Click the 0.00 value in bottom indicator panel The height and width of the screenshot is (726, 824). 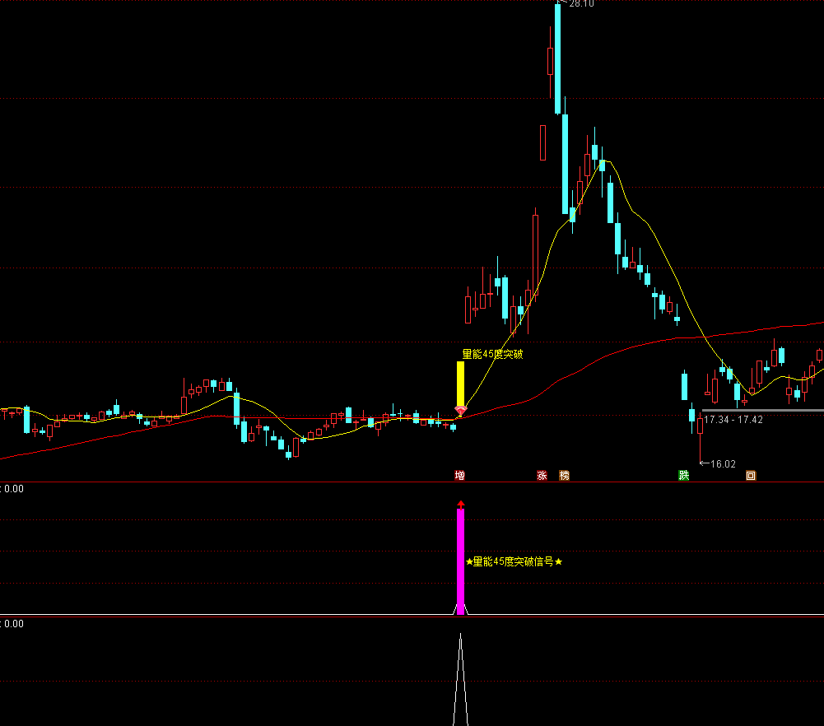pos(14,623)
